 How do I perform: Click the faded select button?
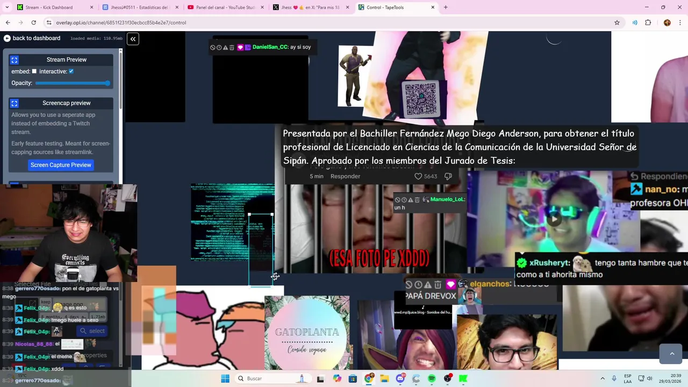click(91, 331)
